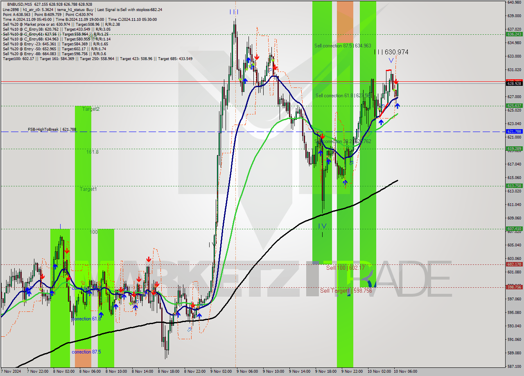Click the '9 Nov 06:00' time axis label
Screen dimensions: 524x376
pos(248,372)
